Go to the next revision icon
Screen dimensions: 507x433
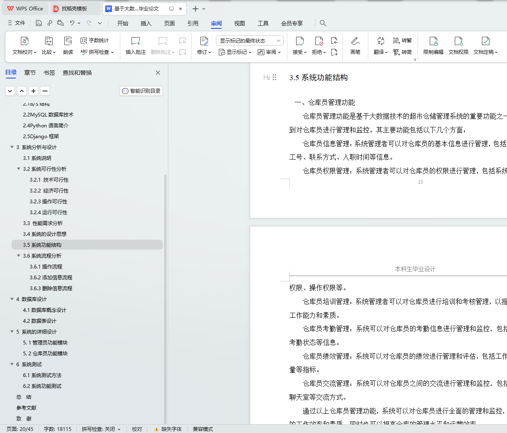[x=334, y=52]
